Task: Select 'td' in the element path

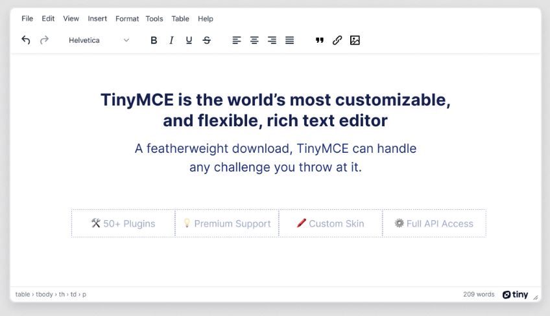Action: [73, 294]
